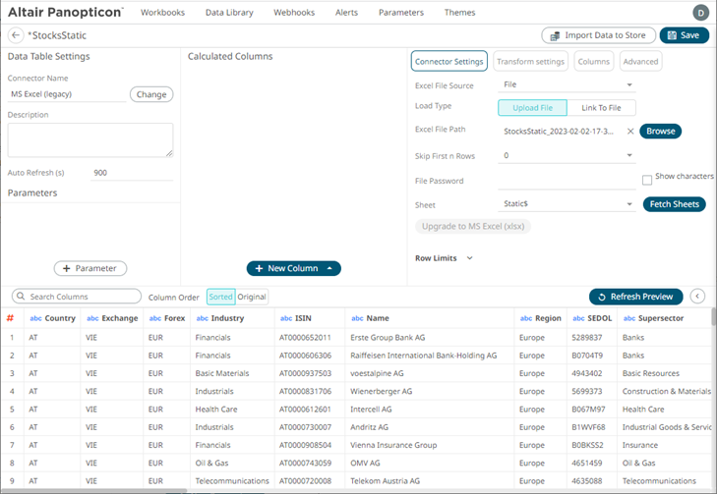The width and height of the screenshot is (717, 494).
Task: Switch to the Connector Settings tab
Action: coord(449,61)
